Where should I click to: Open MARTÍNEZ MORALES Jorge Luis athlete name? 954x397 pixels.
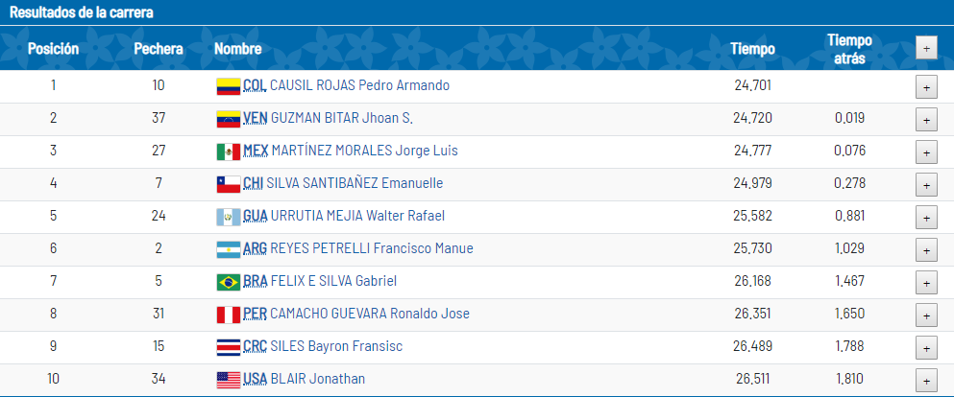[364, 152]
